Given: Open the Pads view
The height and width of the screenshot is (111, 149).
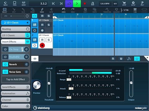Looking at the screenshot, I should click(x=15, y=3).
